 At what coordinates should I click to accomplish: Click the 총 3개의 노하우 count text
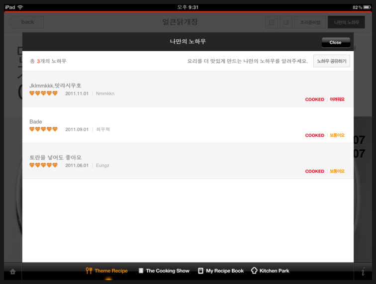pos(48,61)
